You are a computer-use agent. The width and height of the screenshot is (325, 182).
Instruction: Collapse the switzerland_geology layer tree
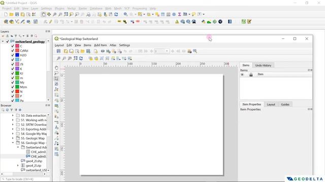tap(3, 41)
